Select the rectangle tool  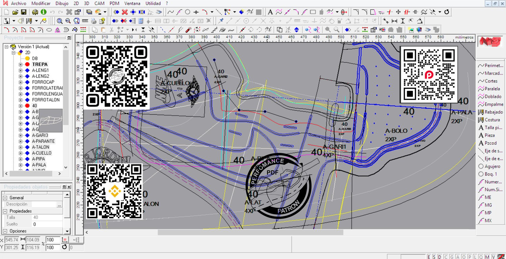tap(313, 12)
